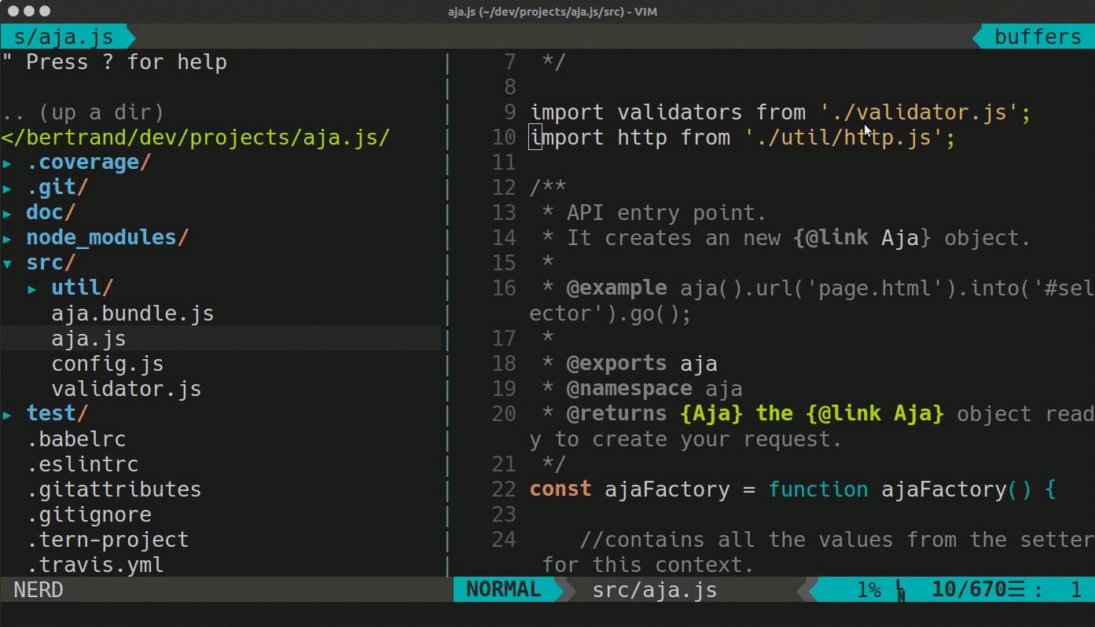Screen dimensions: 1095x627
Task: Expand the test folder arrow
Action: coord(7,415)
